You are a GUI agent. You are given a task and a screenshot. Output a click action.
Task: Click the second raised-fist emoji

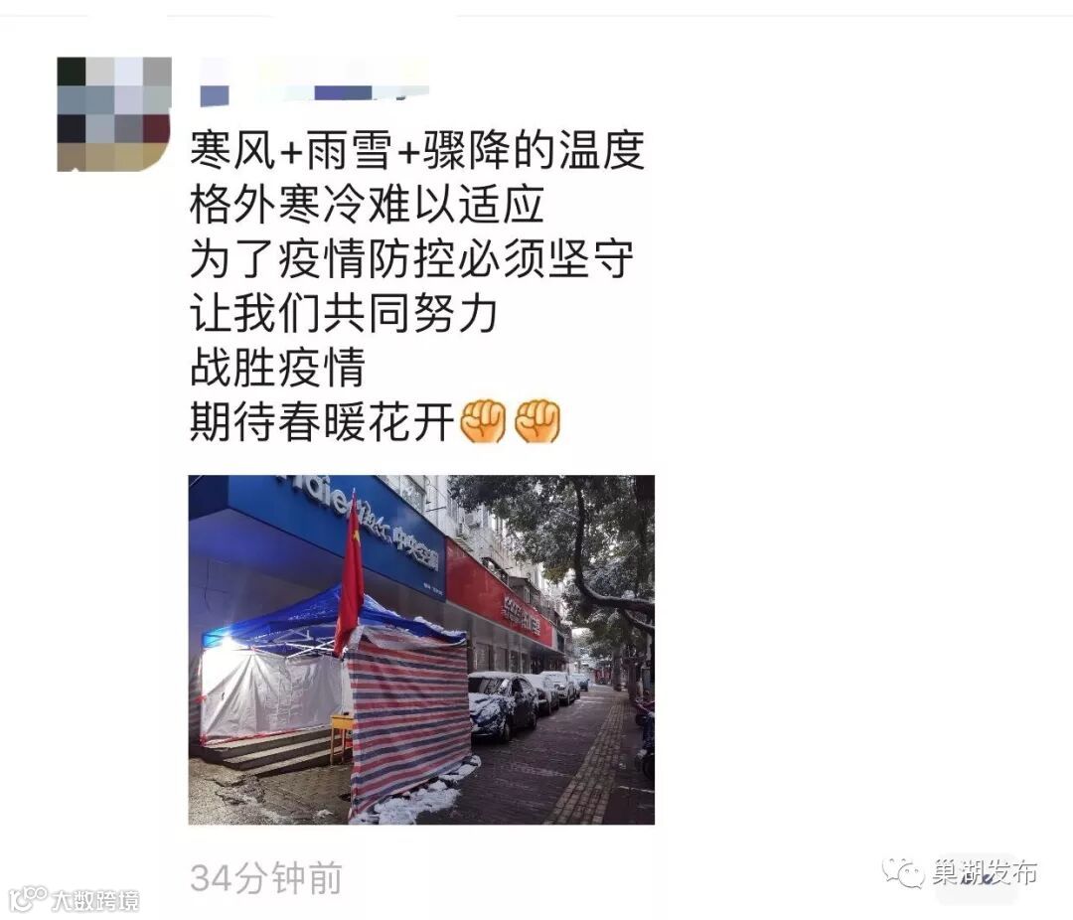pos(537,419)
